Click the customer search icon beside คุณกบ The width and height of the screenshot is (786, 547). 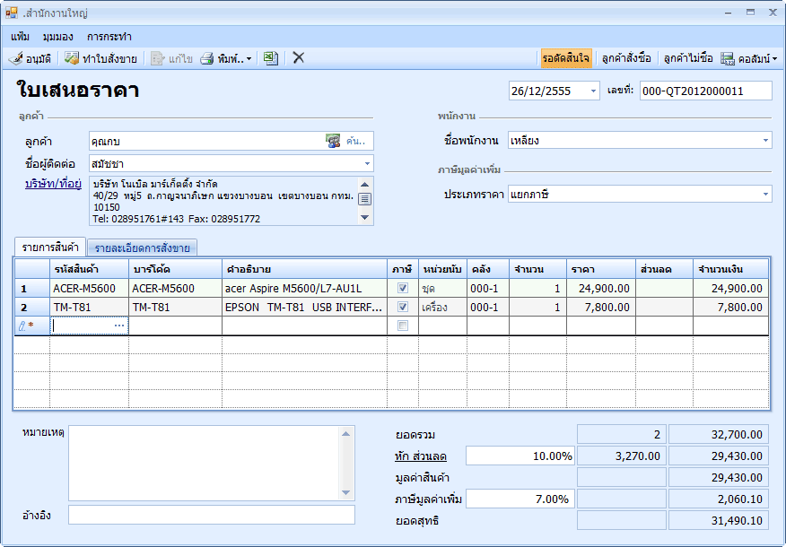tap(333, 141)
